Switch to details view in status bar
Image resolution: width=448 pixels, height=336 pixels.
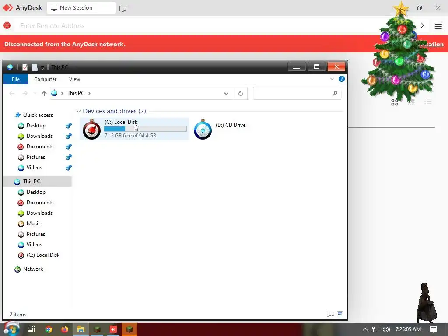coord(330,314)
